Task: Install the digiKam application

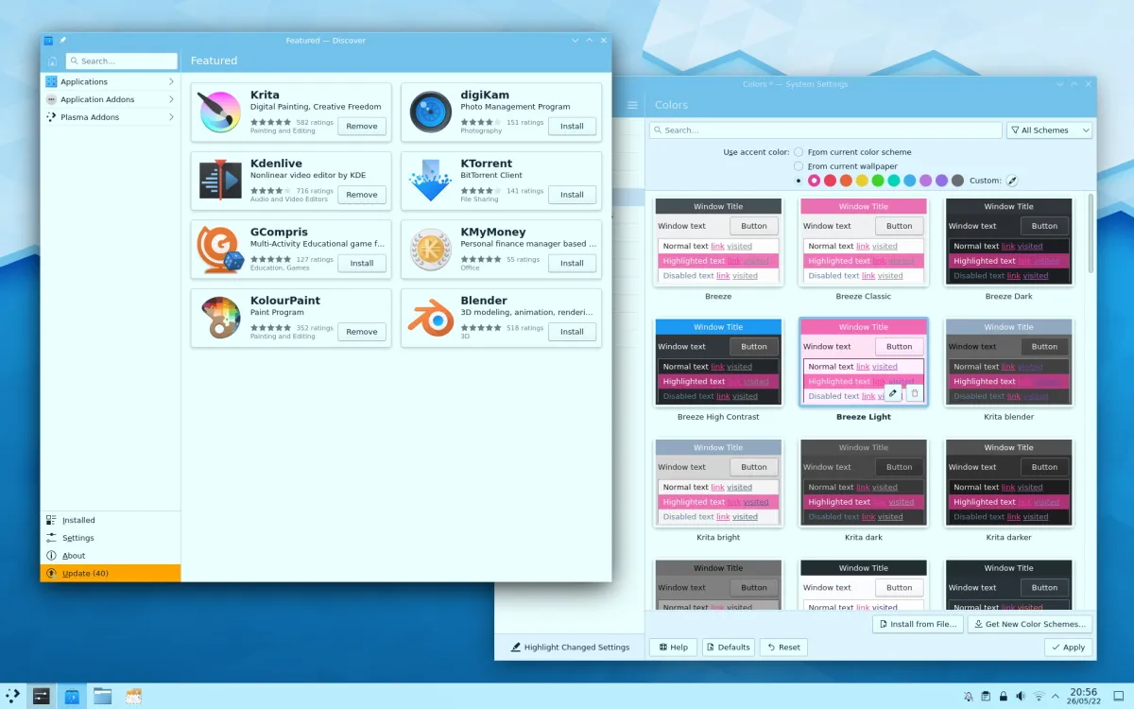Action: (572, 126)
